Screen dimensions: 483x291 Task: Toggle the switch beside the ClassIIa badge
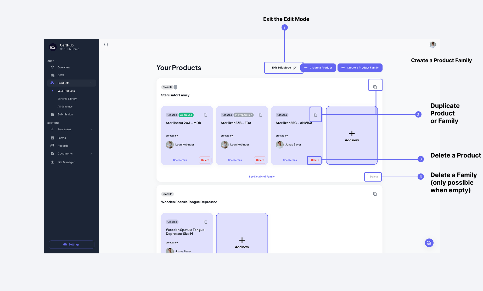click(176, 87)
